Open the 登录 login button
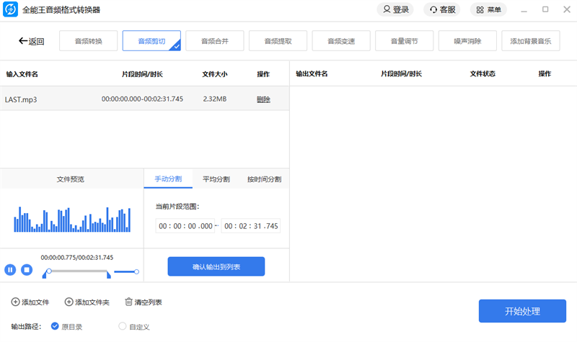Screen dimensions: 577x342 coord(395,9)
